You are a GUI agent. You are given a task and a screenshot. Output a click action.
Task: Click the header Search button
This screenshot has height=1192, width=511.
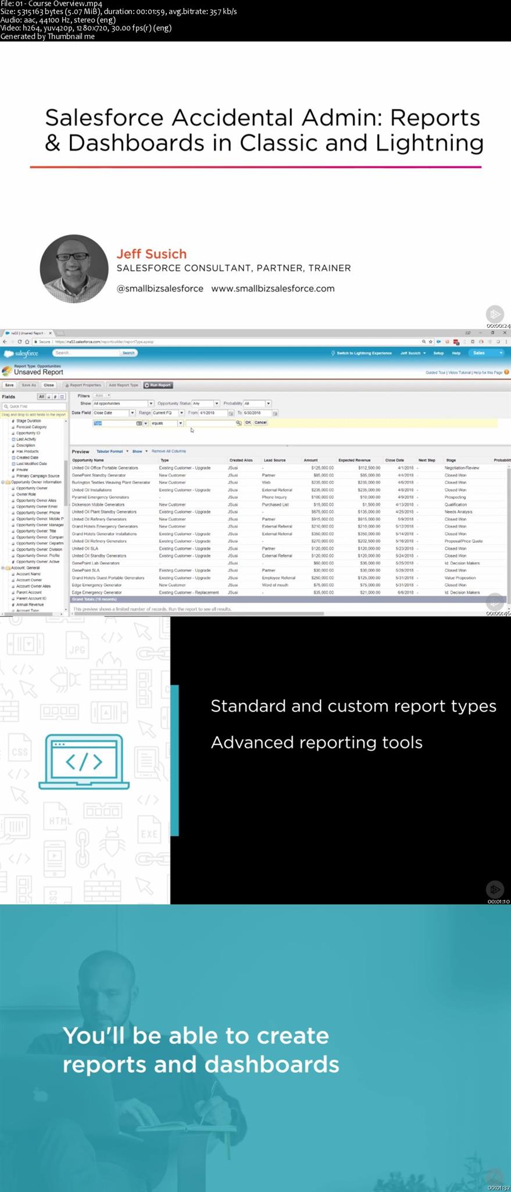pyautogui.click(x=128, y=353)
